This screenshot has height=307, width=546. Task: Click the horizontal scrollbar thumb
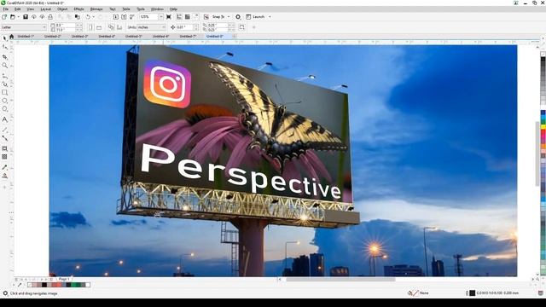tap(340, 279)
